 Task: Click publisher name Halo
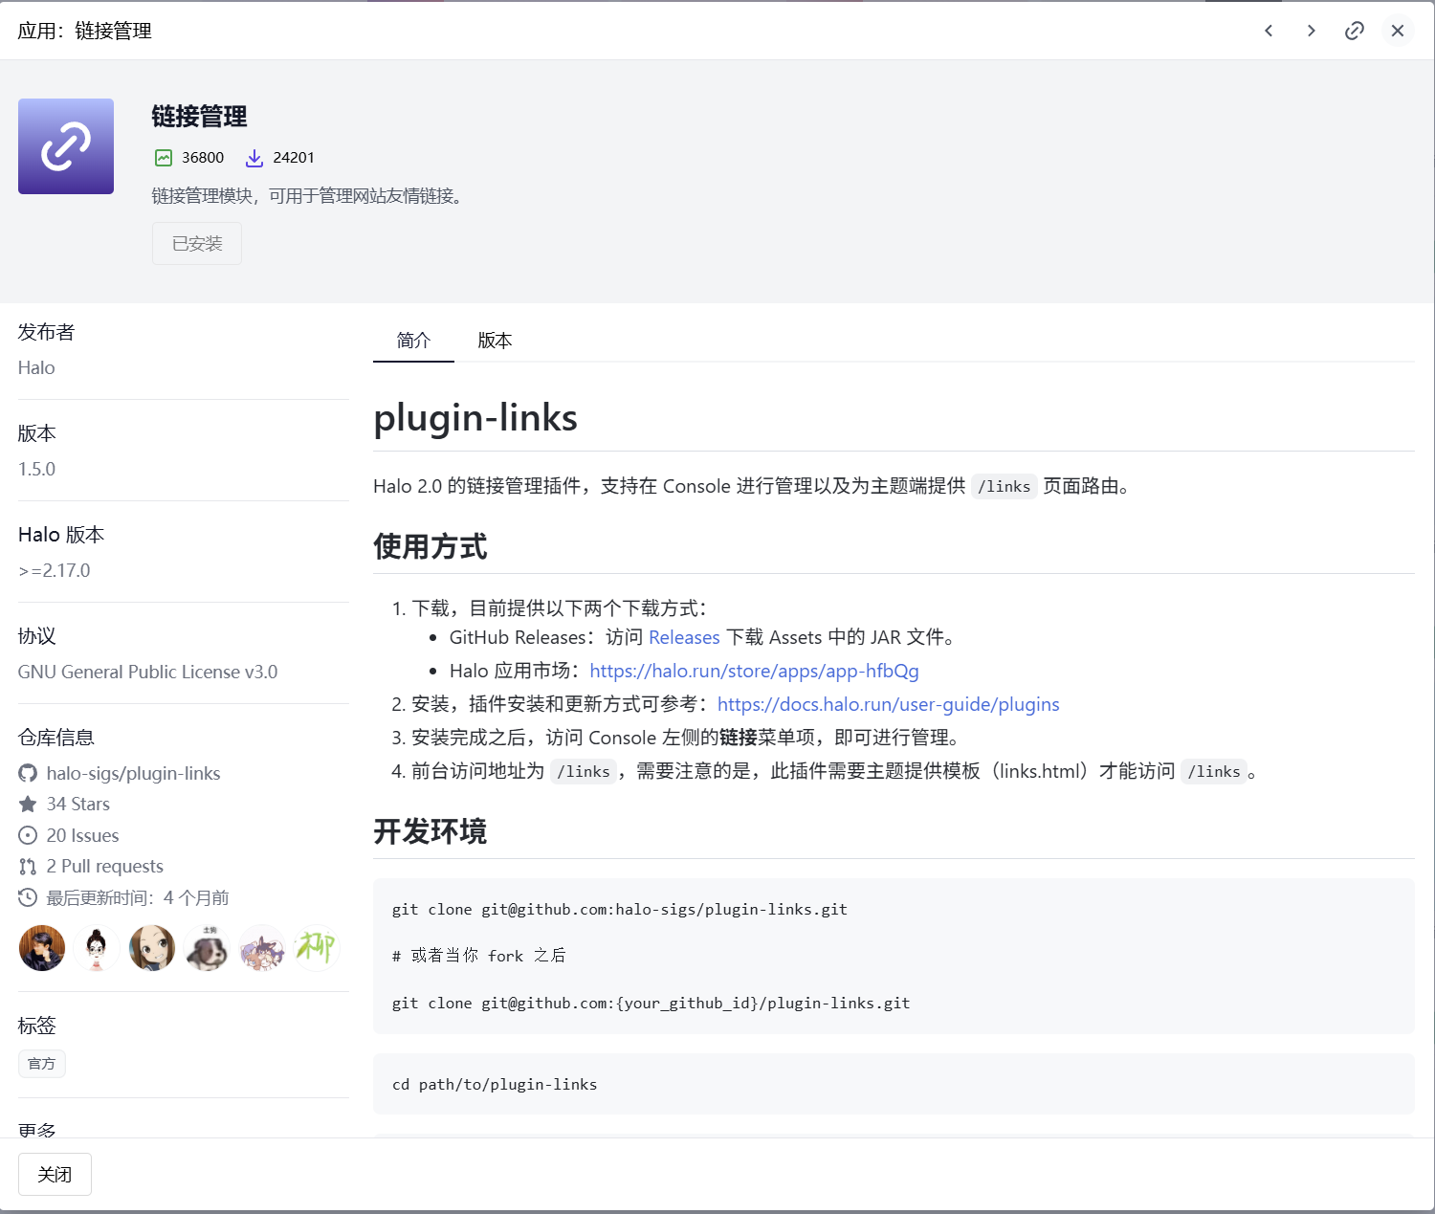pos(36,367)
